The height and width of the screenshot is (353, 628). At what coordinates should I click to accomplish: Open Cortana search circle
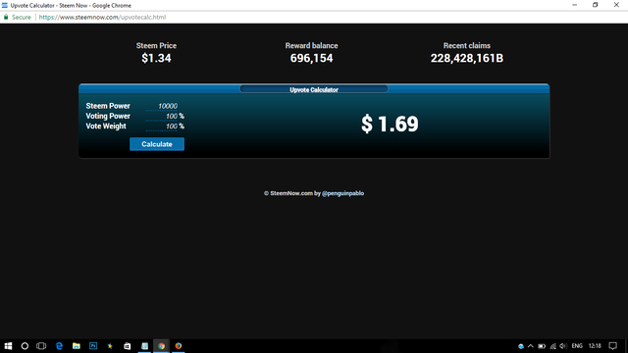pos(25,346)
